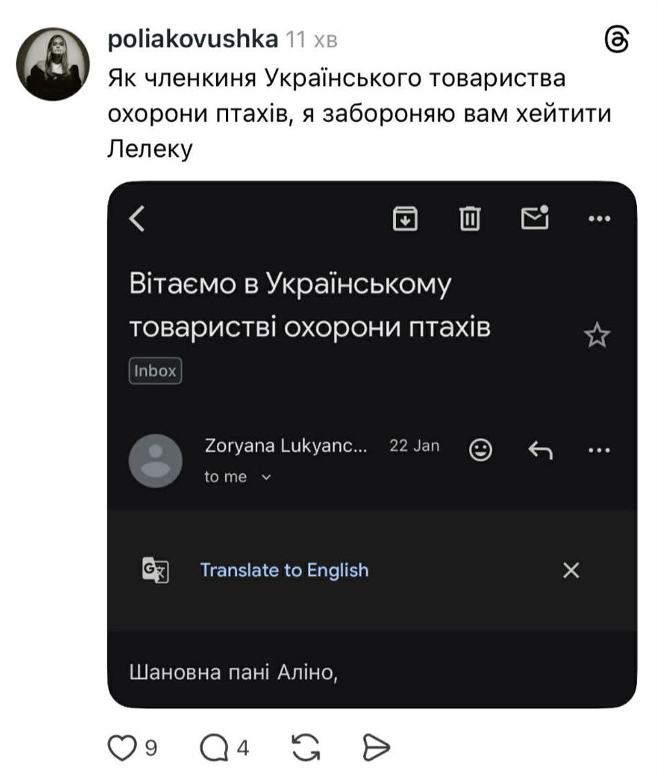This screenshot has height=781, width=657.
Task: Like the poliakovushka post
Action: tap(123, 748)
